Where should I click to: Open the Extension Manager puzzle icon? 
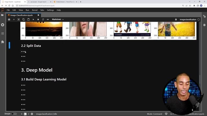pos(3,42)
